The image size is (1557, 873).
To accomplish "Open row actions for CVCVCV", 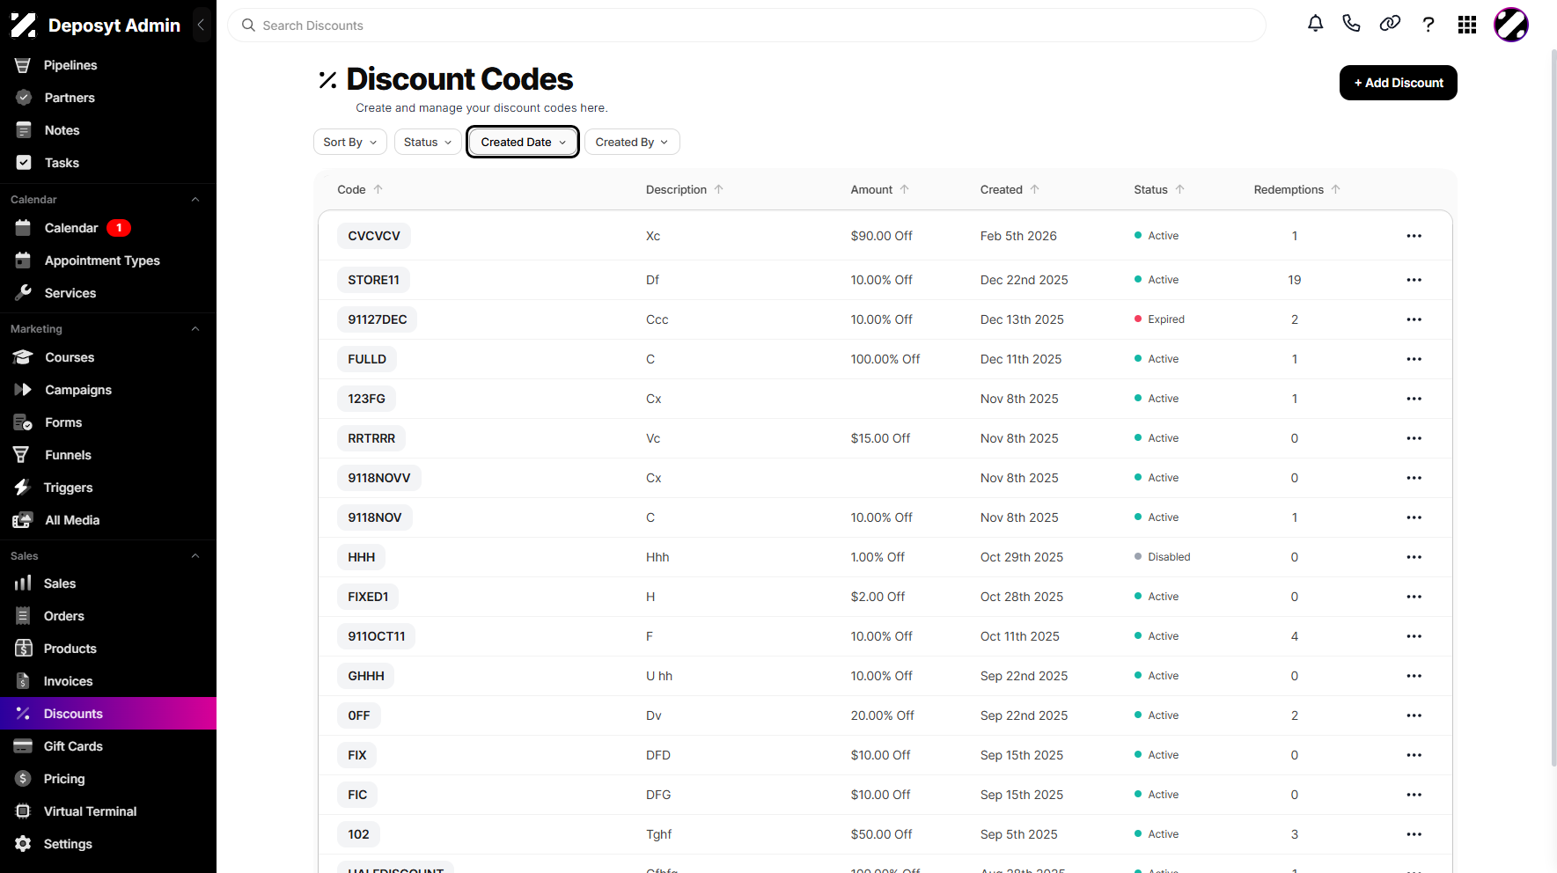I will [1414, 236].
